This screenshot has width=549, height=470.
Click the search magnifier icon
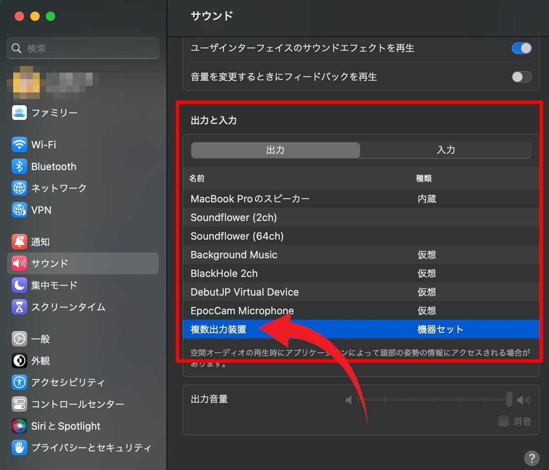(x=16, y=48)
